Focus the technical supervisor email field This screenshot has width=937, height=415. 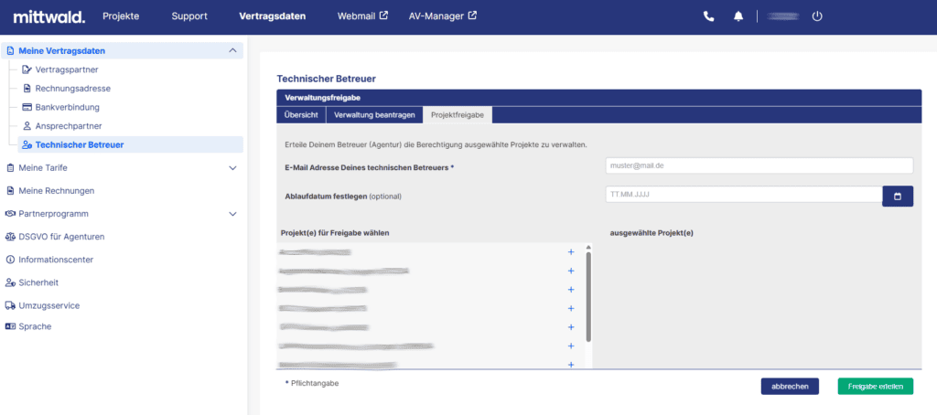(759, 165)
